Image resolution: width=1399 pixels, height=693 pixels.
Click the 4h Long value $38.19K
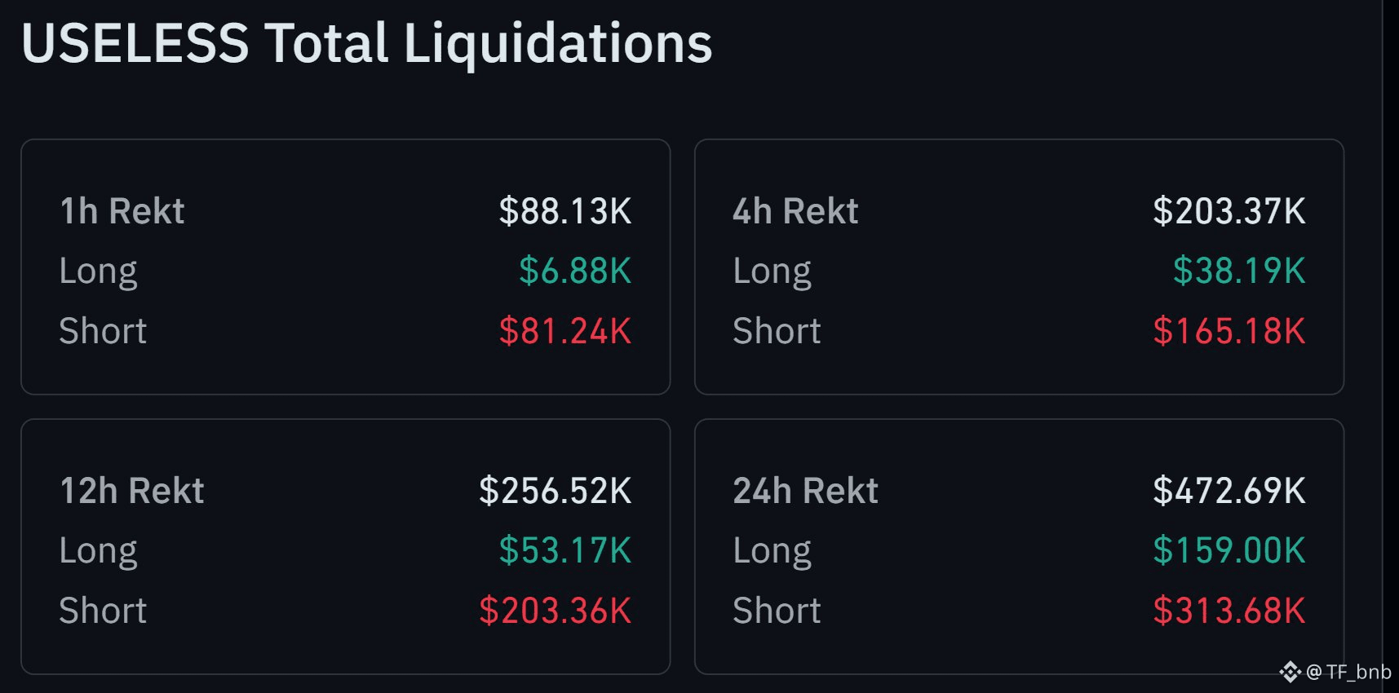(1239, 271)
